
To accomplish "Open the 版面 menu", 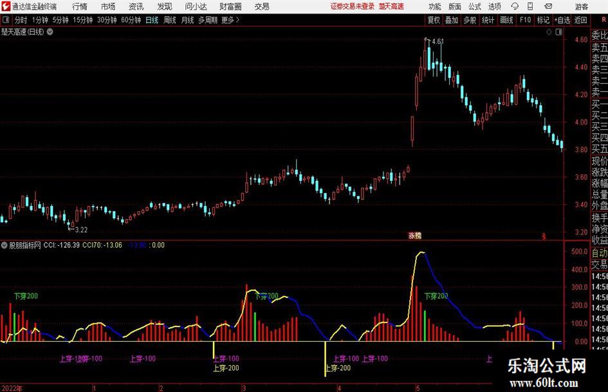I will pyautogui.click(x=454, y=6).
